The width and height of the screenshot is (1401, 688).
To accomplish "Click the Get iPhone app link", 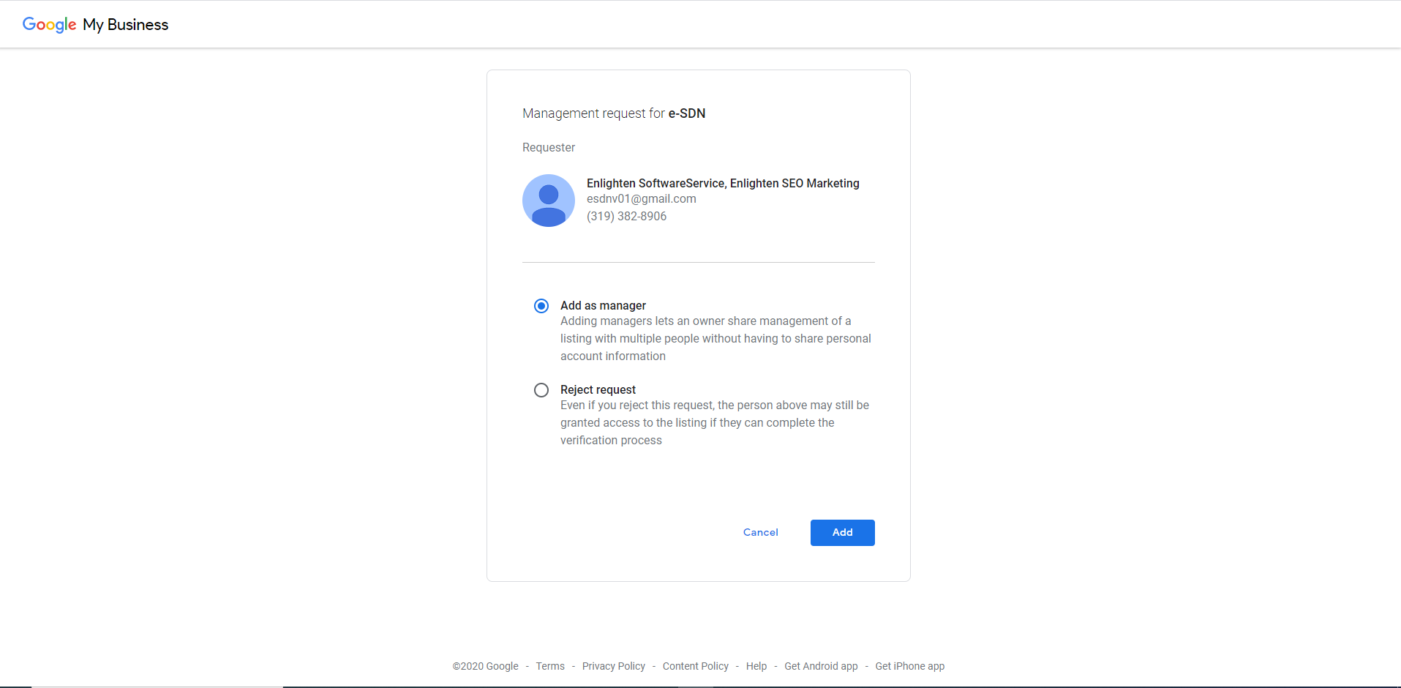I will 910,666.
